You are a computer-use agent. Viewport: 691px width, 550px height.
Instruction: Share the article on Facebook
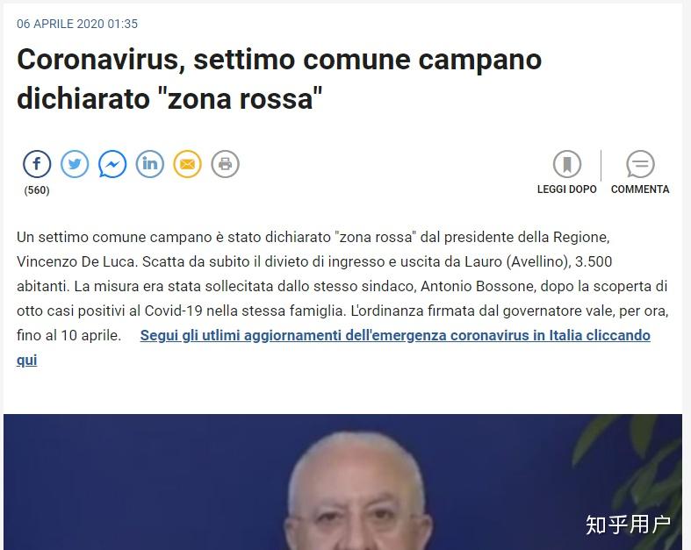37,164
